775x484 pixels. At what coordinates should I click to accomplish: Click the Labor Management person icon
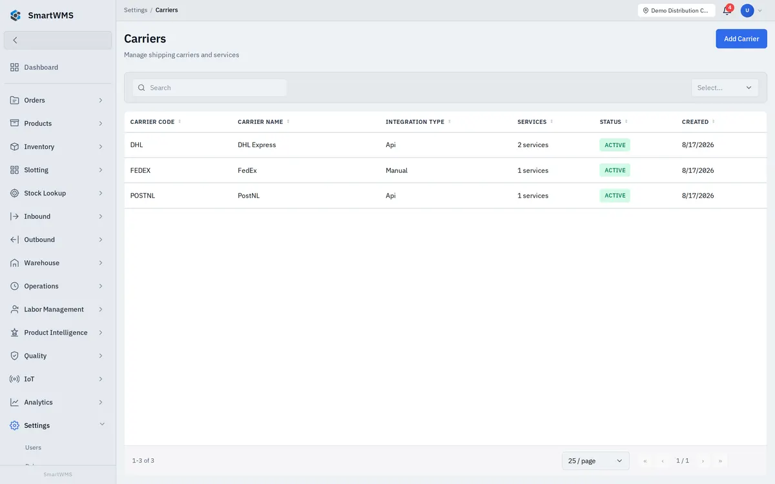click(x=14, y=309)
